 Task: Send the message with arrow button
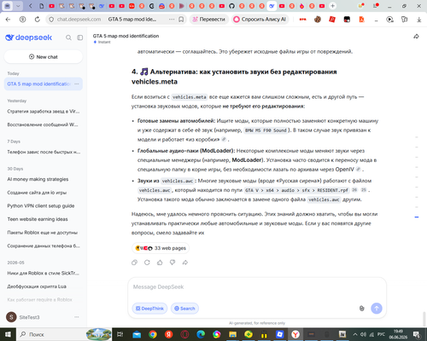(377, 309)
